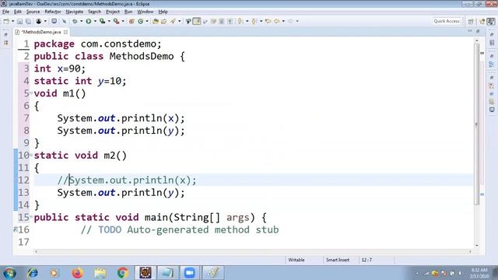Click the Quick Access field
The height and width of the screenshot is (280, 498).
[x=447, y=21]
